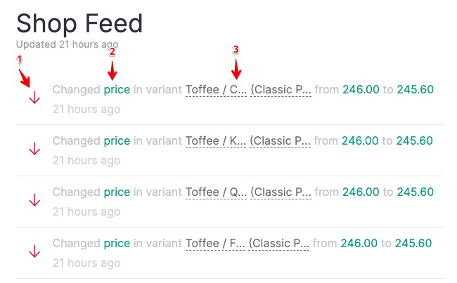
Task: Click the new price 245.60 in the Toffee / K row
Action: [x=415, y=140]
